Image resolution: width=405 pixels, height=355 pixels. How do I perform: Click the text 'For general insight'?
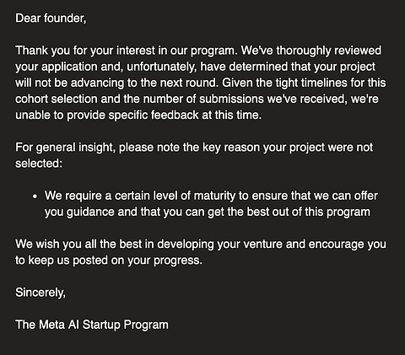point(65,148)
